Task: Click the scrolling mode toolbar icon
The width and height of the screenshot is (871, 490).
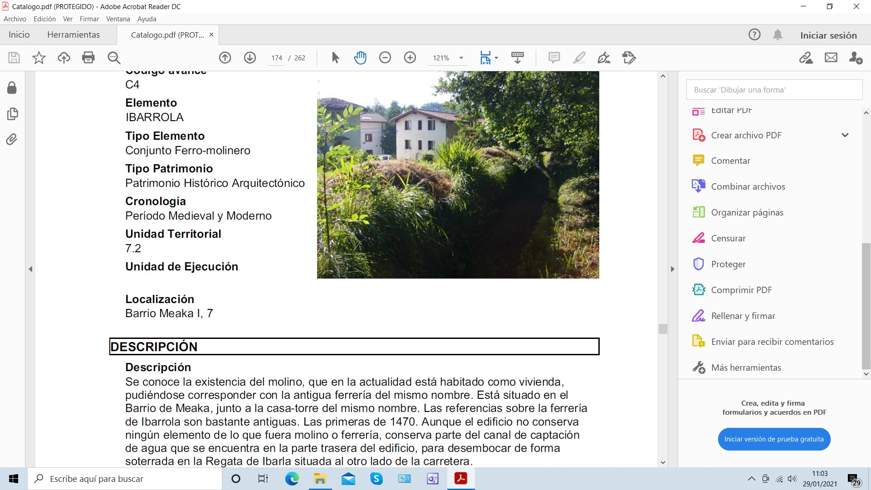Action: [x=517, y=58]
